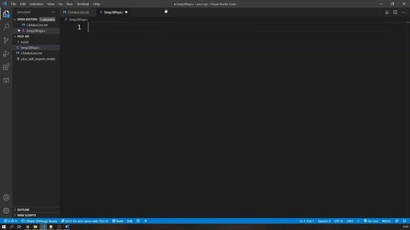
Task: Open the Remote Explorer monitor icon
Action: [6, 80]
